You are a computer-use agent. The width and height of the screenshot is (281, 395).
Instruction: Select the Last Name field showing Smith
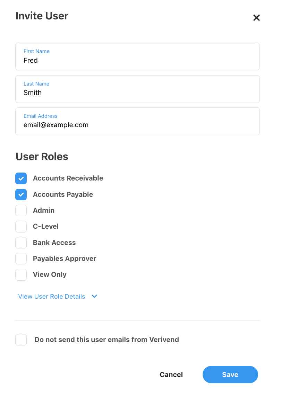coord(137,93)
